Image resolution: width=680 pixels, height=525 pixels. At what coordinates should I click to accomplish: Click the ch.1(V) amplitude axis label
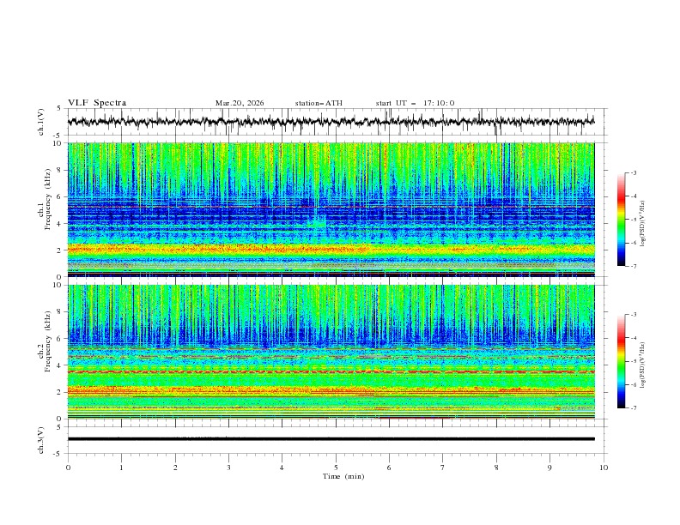click(41, 122)
